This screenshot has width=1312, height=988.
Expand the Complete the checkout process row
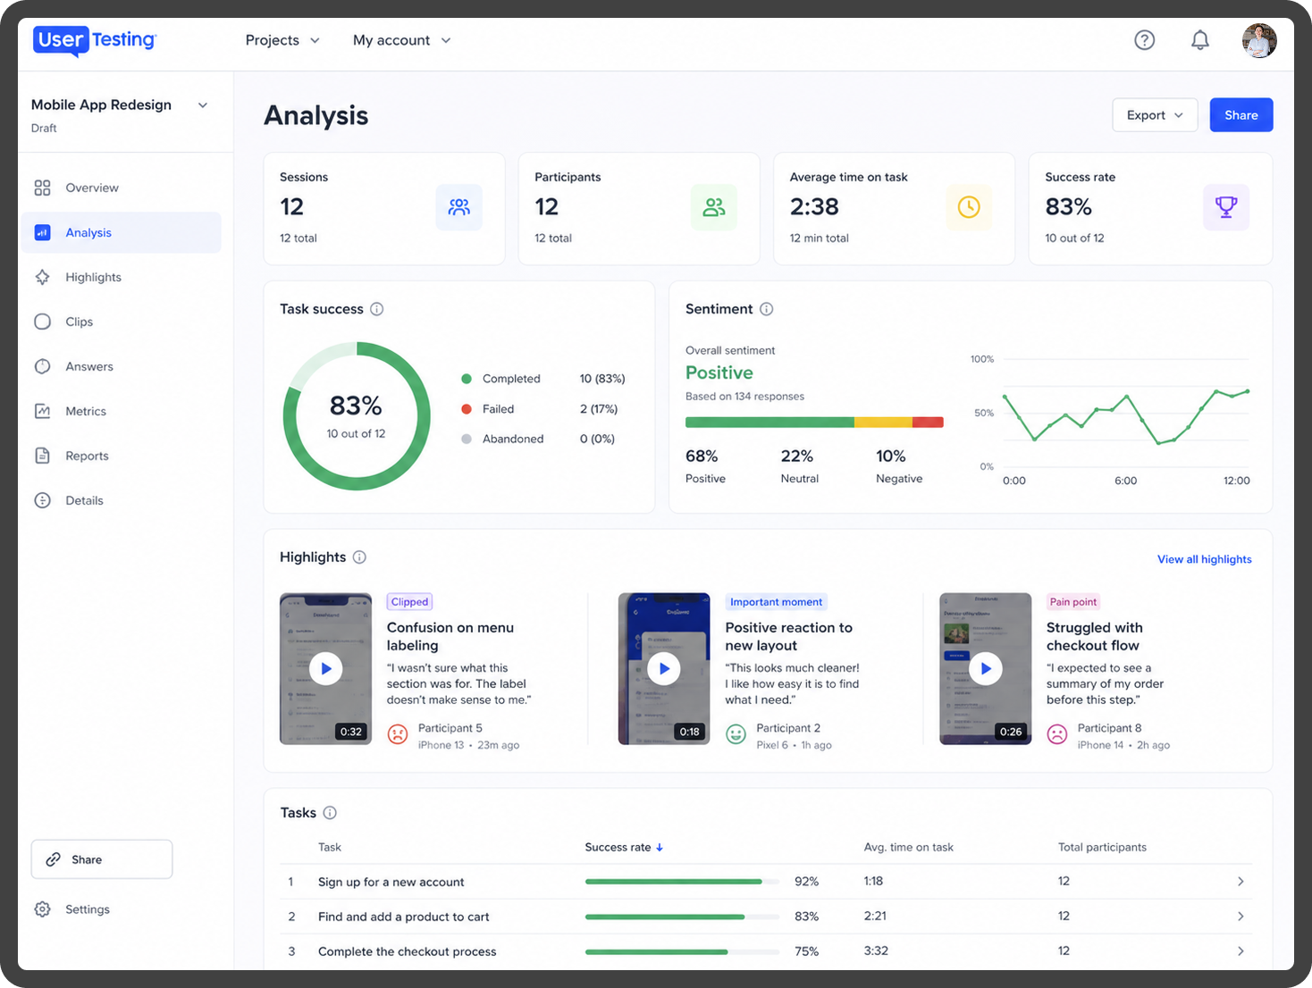(x=1241, y=951)
